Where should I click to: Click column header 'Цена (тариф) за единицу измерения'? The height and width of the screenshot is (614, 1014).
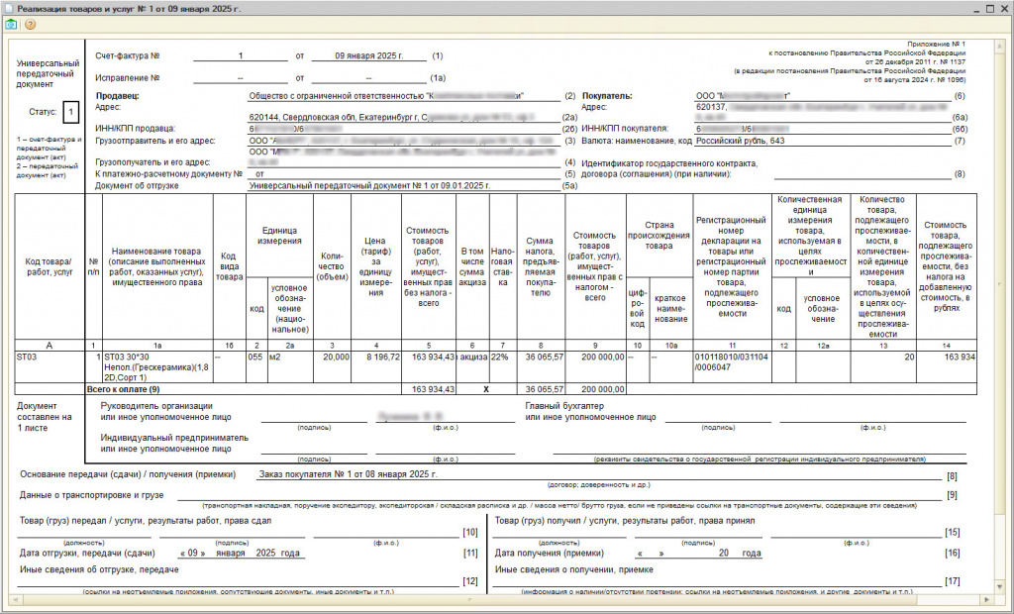tap(376, 267)
